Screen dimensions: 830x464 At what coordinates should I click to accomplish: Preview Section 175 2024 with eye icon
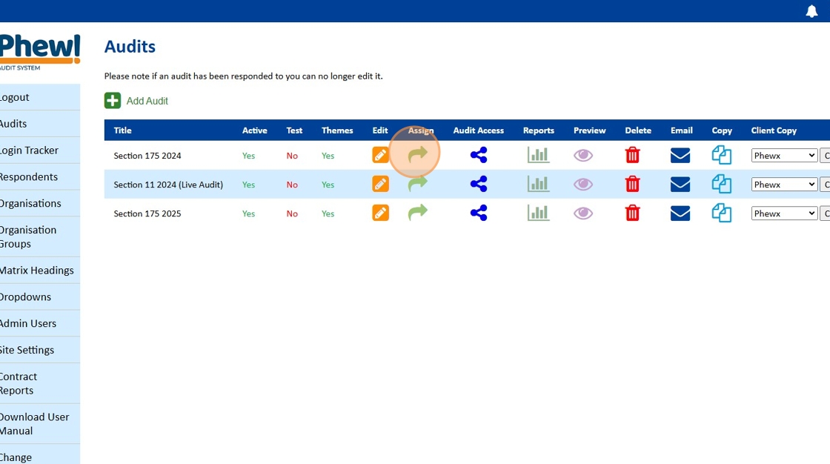(583, 155)
